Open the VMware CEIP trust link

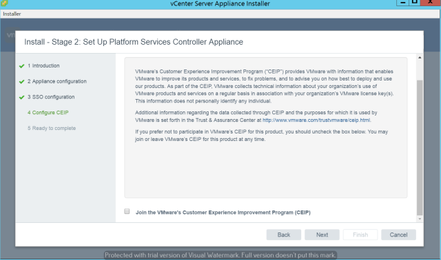[316, 120]
